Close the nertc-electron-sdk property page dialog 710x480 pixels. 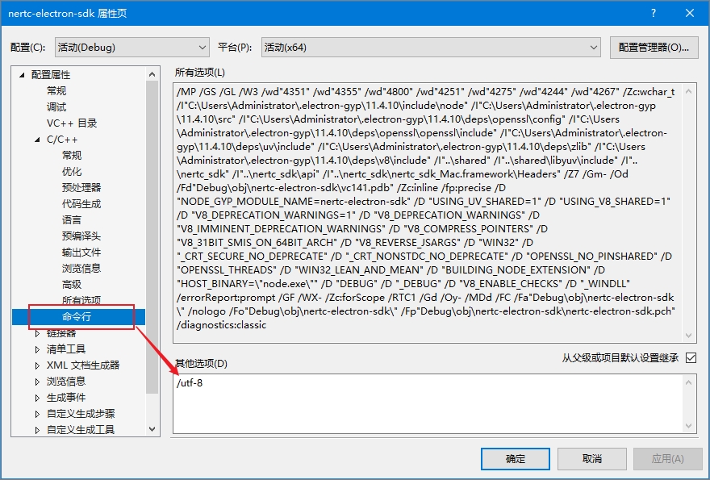coord(689,14)
